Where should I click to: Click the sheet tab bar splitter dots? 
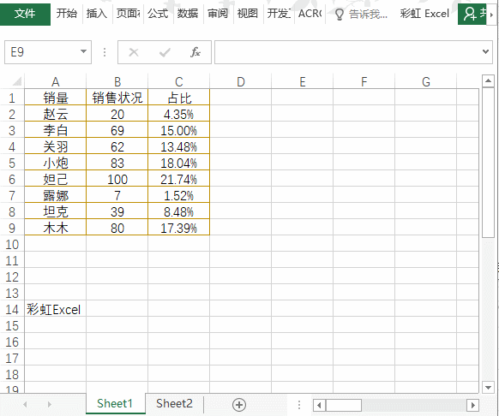click(x=299, y=405)
